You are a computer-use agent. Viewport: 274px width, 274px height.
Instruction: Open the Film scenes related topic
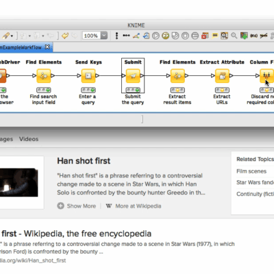pyautogui.click(x=251, y=171)
